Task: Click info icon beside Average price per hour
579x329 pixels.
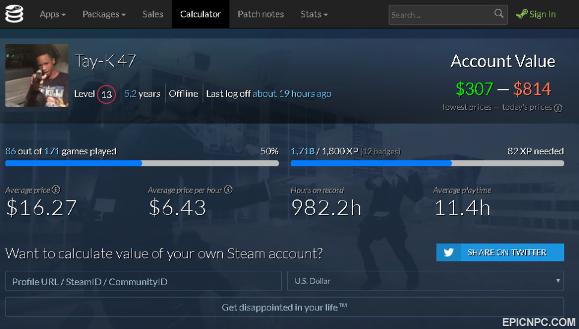Action: [228, 190]
